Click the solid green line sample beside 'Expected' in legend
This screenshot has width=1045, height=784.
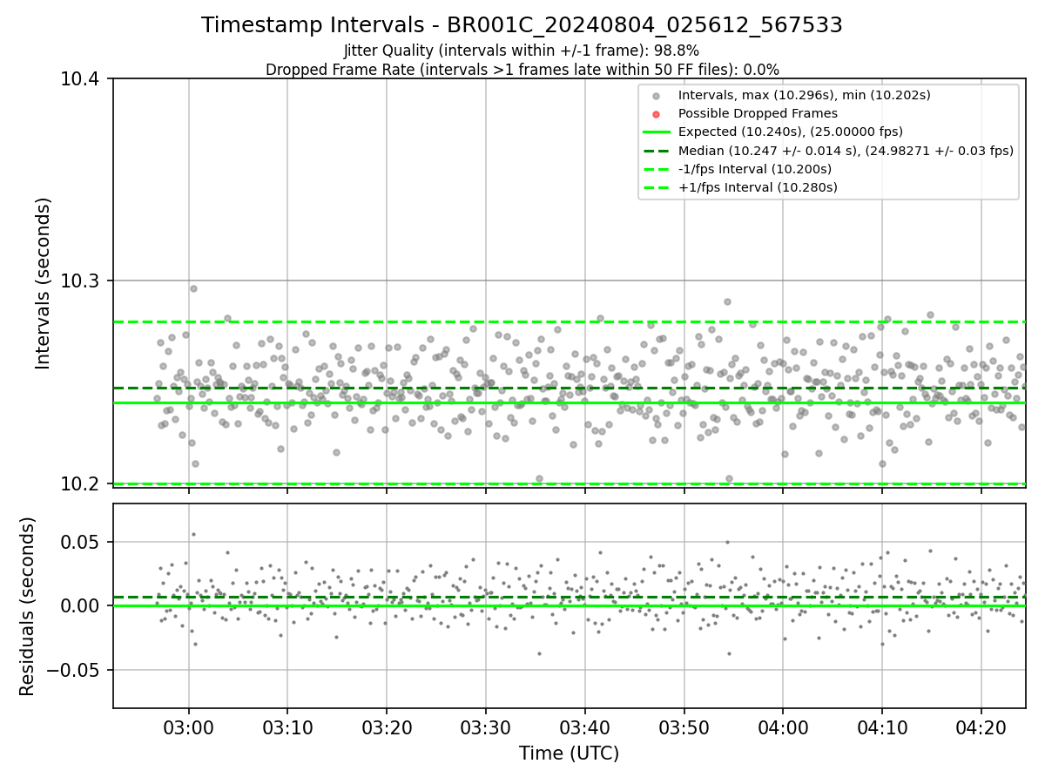(657, 132)
